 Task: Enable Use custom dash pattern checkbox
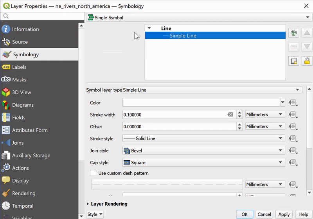93,173
